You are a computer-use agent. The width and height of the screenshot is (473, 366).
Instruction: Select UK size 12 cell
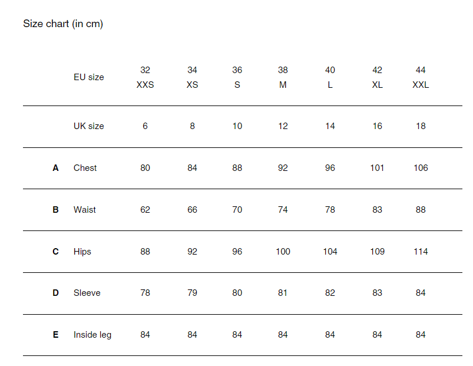[283, 126]
